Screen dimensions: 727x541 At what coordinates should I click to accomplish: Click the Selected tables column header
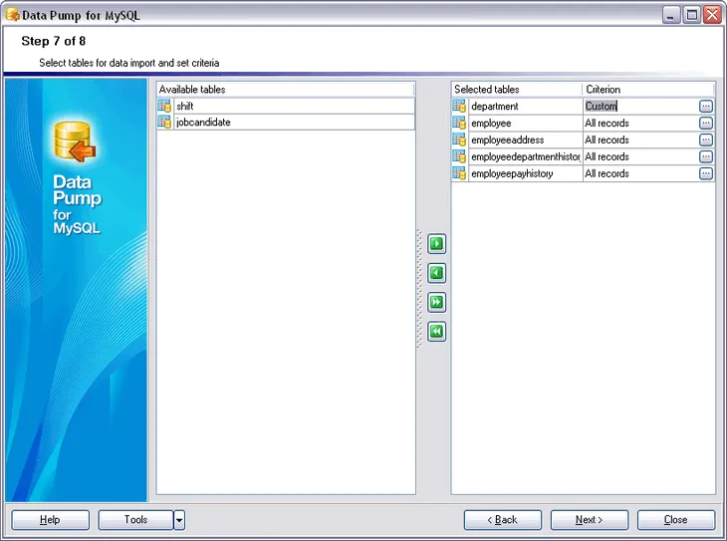click(517, 89)
